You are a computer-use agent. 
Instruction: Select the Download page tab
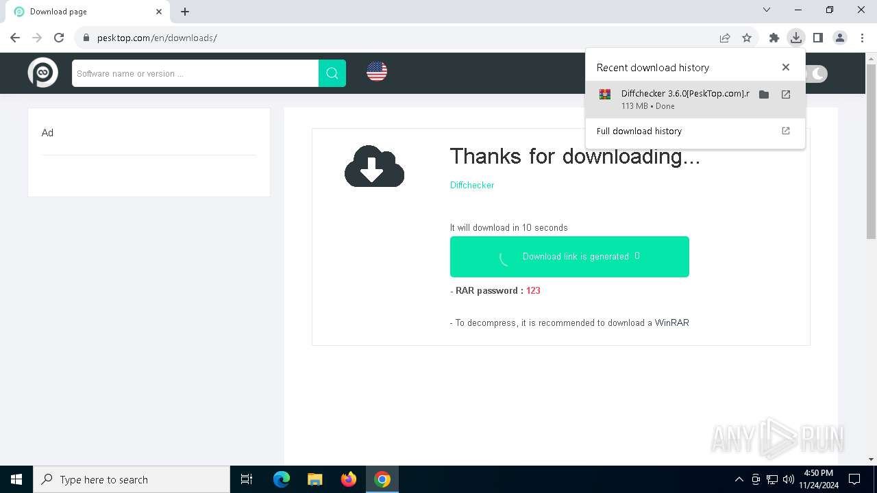click(88, 12)
